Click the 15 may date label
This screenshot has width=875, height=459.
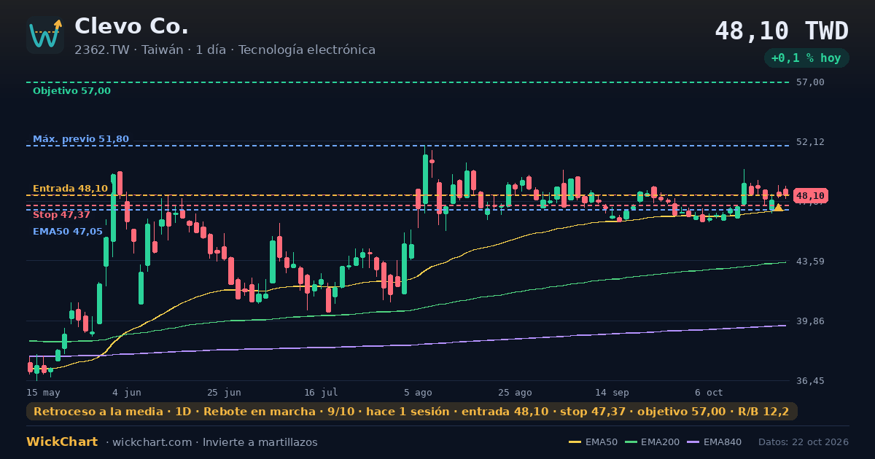43,392
